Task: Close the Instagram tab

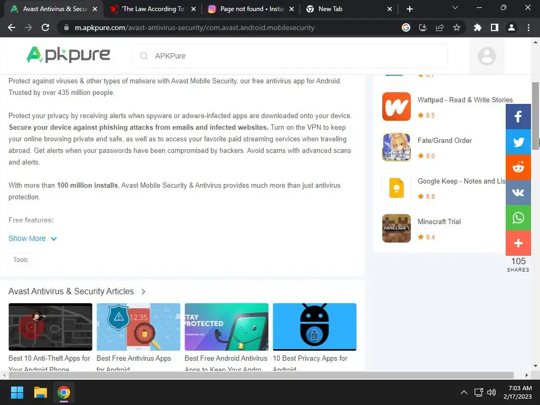Action: (292, 9)
